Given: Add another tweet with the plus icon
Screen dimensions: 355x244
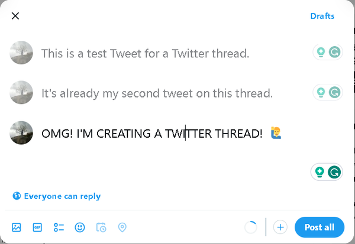Looking at the screenshot, I should coord(280,227).
